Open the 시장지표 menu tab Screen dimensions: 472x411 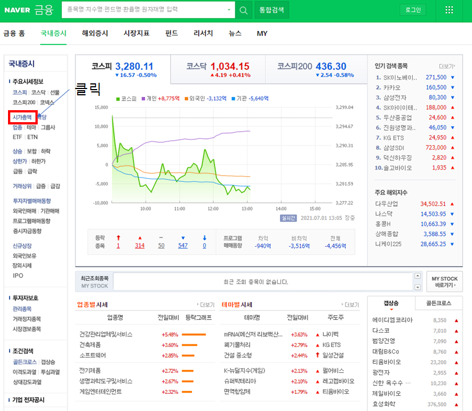(137, 33)
